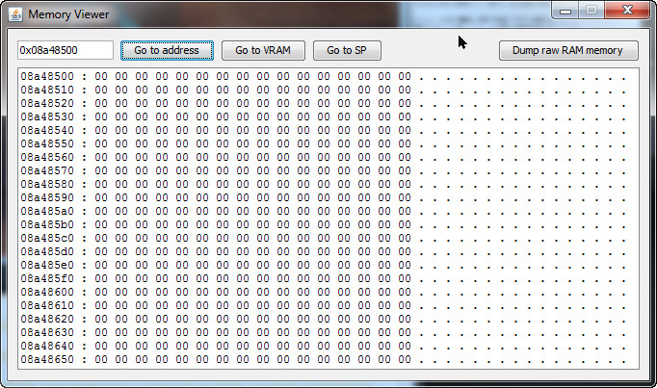Click the Java icon in title bar
The height and width of the screenshot is (388, 657).
point(15,14)
